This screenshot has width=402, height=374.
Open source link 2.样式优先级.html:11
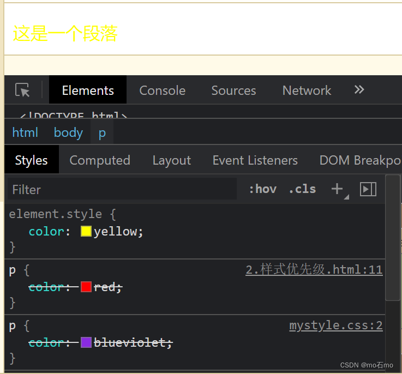(314, 270)
